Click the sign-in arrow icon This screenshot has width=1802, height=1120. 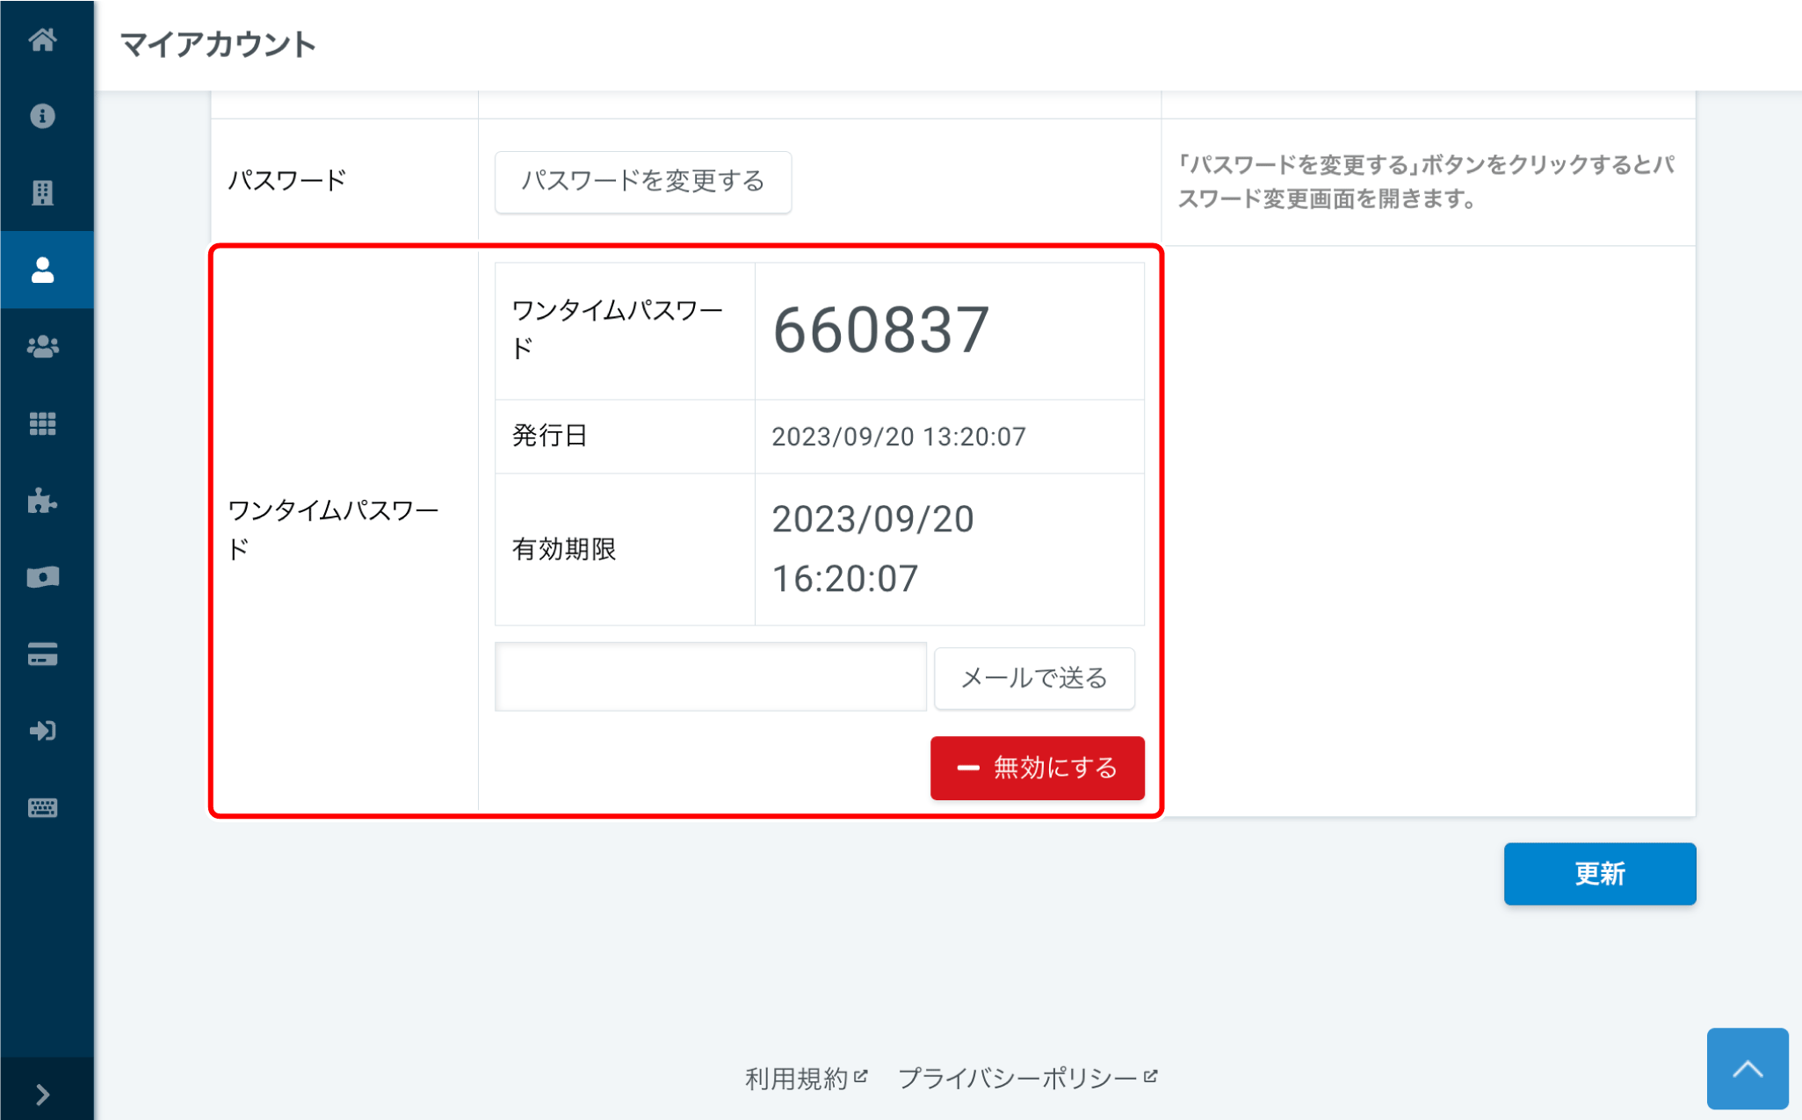(42, 731)
